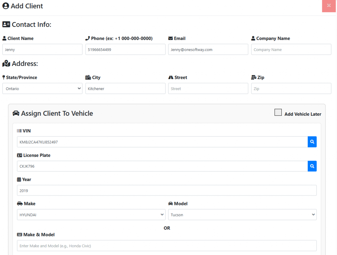The height and width of the screenshot is (255, 337).
Task: Open the State/Province dropdown showing Ontario
Action: (x=42, y=88)
